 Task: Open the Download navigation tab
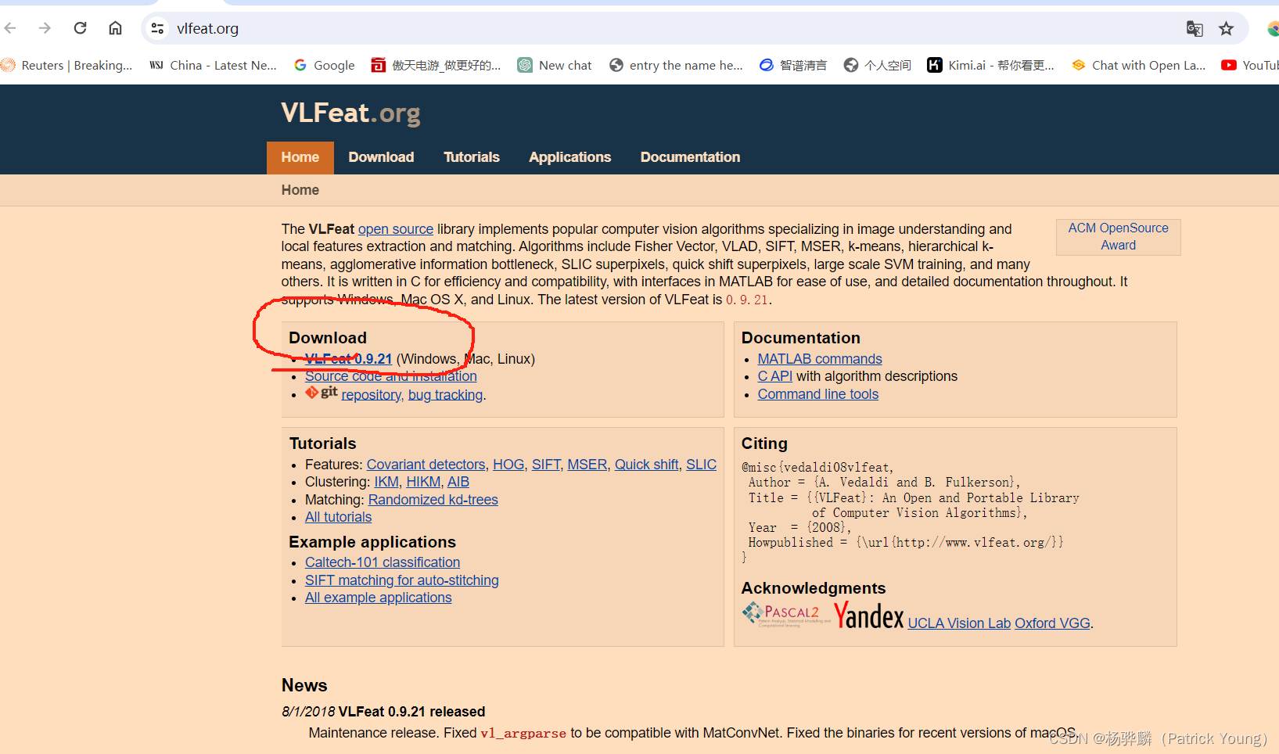point(381,157)
